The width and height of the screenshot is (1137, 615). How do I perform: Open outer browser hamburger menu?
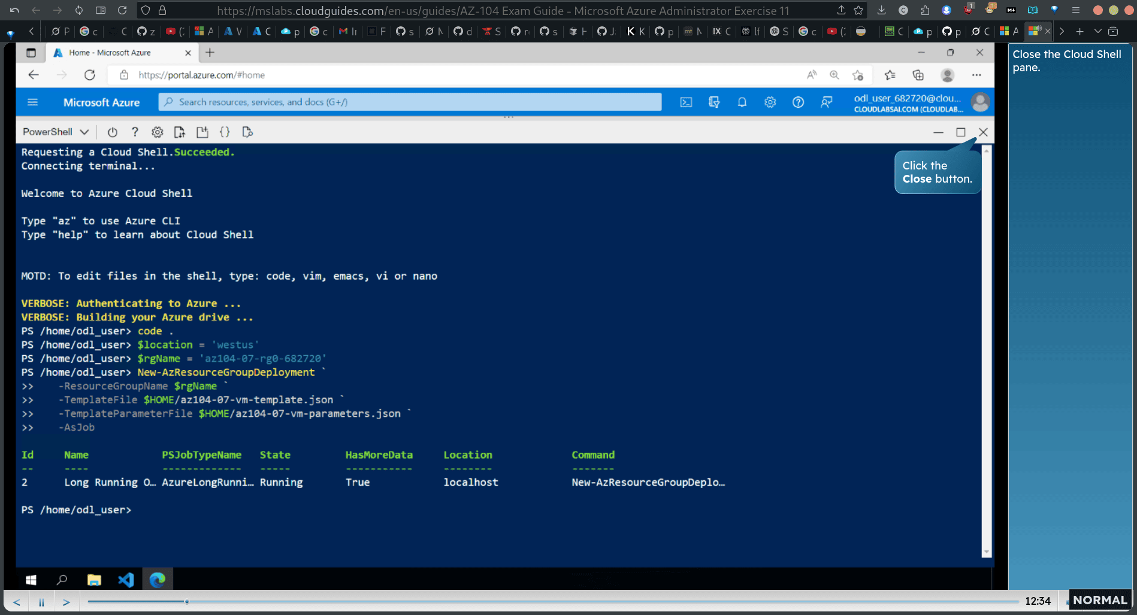(1076, 10)
